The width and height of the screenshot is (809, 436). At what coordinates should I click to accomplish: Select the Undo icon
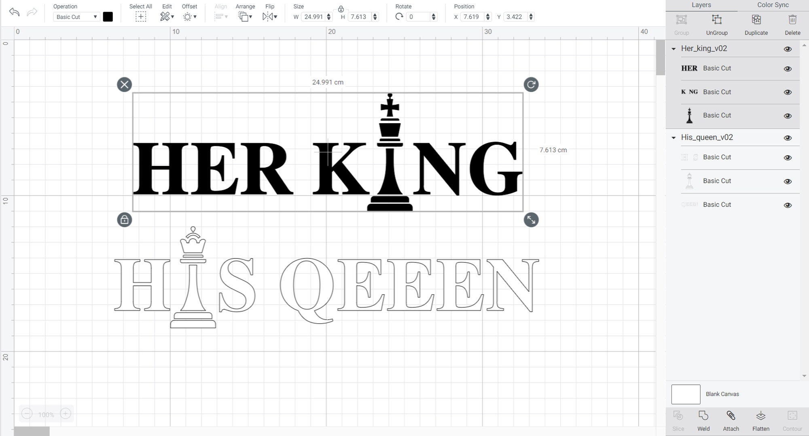tap(15, 13)
